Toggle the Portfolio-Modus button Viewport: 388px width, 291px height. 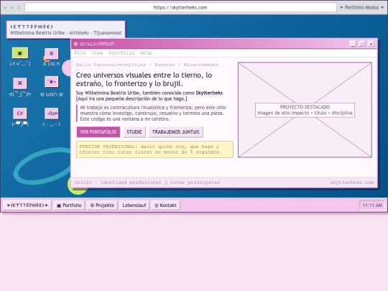click(x=361, y=7)
